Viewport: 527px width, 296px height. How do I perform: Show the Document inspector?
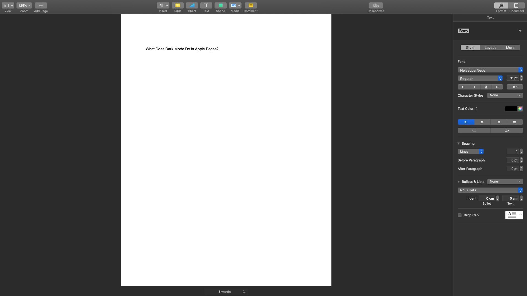pyautogui.click(x=516, y=5)
